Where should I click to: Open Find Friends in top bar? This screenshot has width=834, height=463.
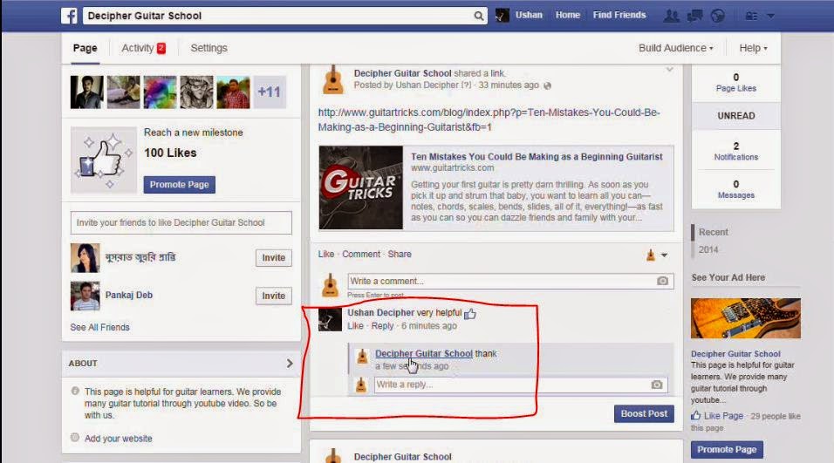tap(619, 15)
